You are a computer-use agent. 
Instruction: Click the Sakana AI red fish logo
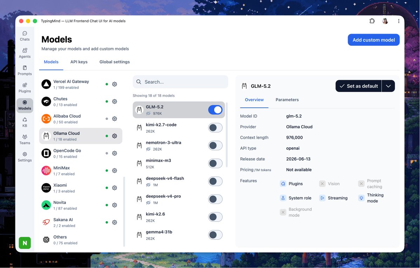46,222
